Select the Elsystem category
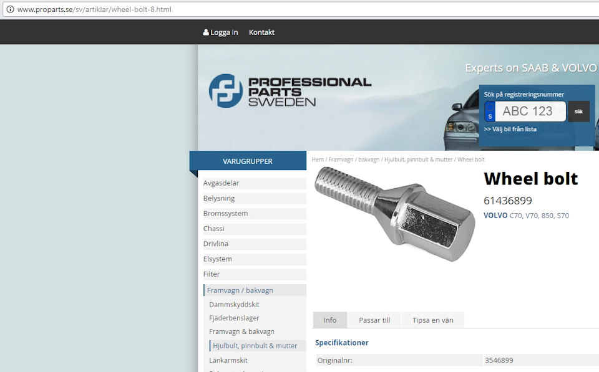599x372 pixels. pyautogui.click(x=255, y=259)
